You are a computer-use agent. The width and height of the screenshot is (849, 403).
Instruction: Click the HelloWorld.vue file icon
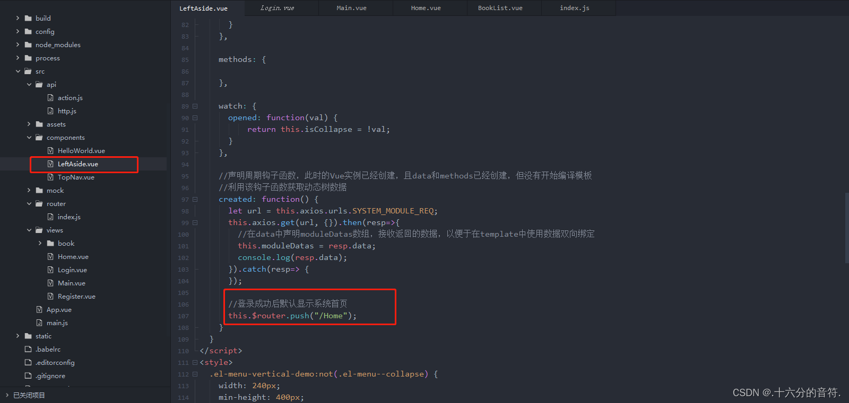coord(50,150)
